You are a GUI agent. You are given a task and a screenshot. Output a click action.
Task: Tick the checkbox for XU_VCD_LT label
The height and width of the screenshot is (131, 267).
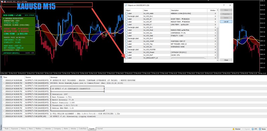pos(126,24)
